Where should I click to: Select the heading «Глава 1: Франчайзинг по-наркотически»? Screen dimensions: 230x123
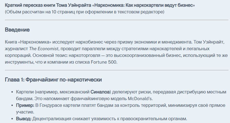pos(53,80)
